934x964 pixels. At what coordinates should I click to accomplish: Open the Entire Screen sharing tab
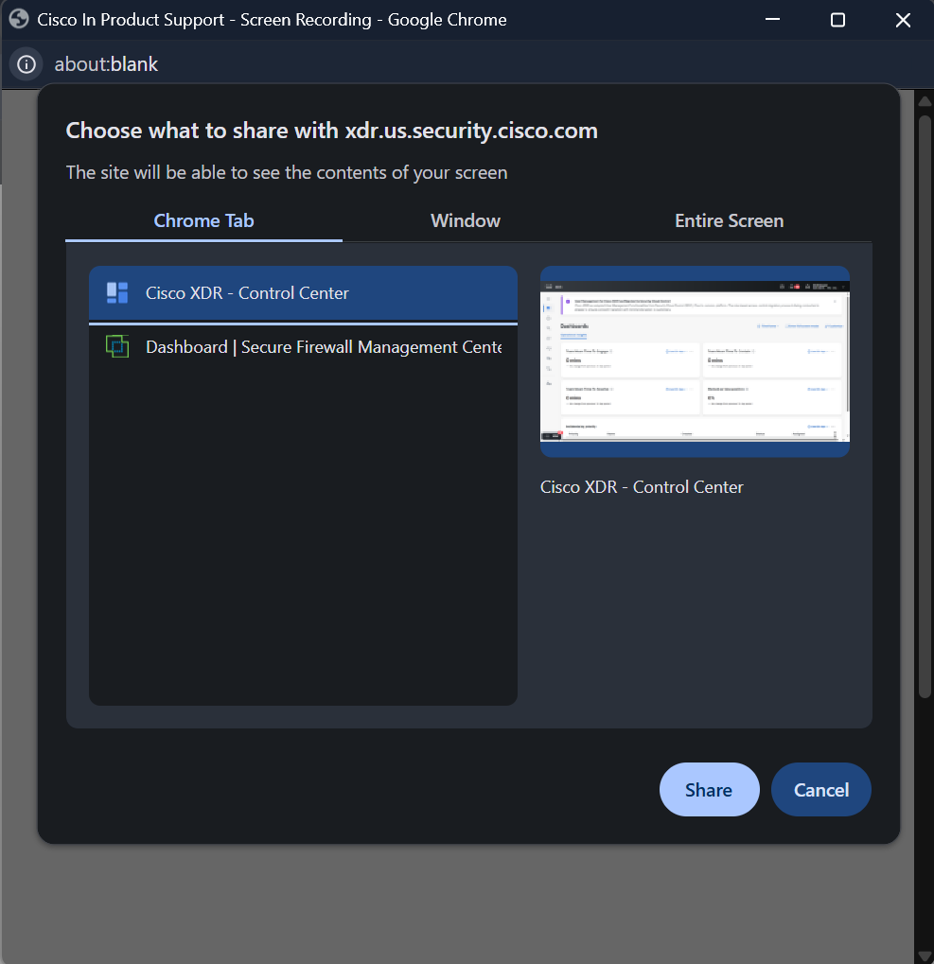coord(729,220)
